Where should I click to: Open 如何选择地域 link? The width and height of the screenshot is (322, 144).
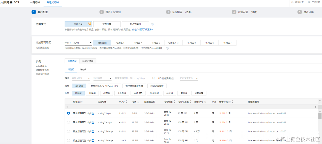tap(42, 48)
